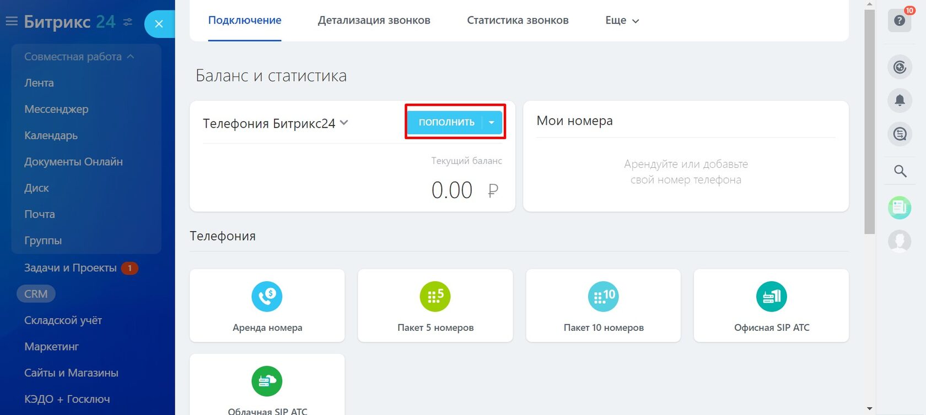Open Сайты и Магазины menu item
The width and height of the screenshot is (926, 415).
click(x=71, y=373)
